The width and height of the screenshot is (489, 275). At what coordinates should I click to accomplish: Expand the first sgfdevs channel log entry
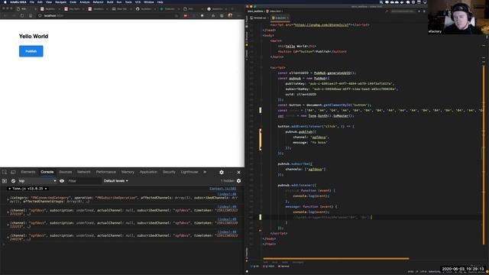coord(8,212)
